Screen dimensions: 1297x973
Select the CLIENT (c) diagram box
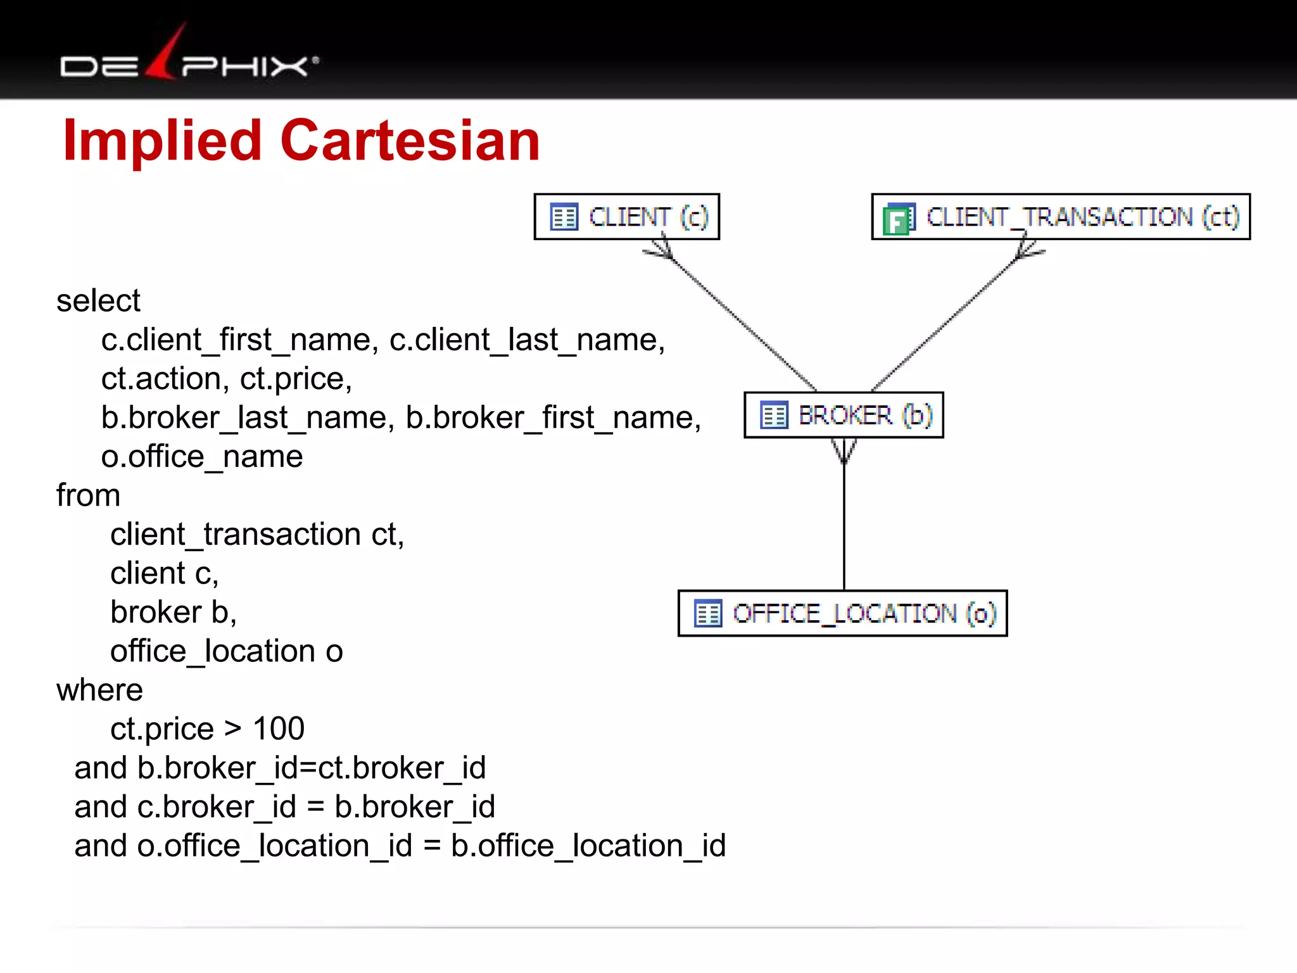[627, 217]
